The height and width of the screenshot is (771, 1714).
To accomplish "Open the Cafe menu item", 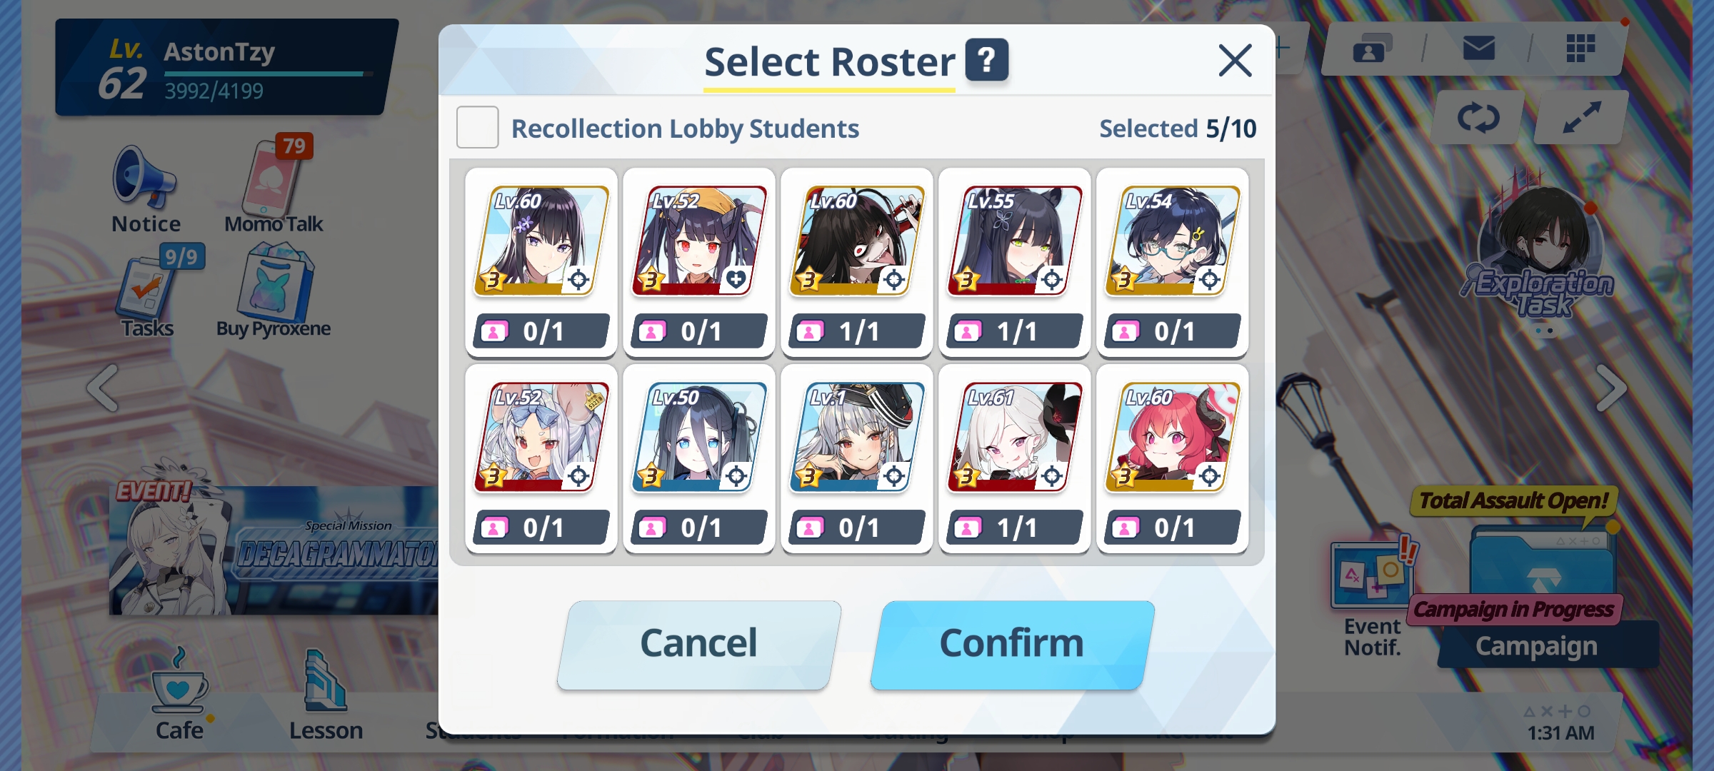I will 179,695.
